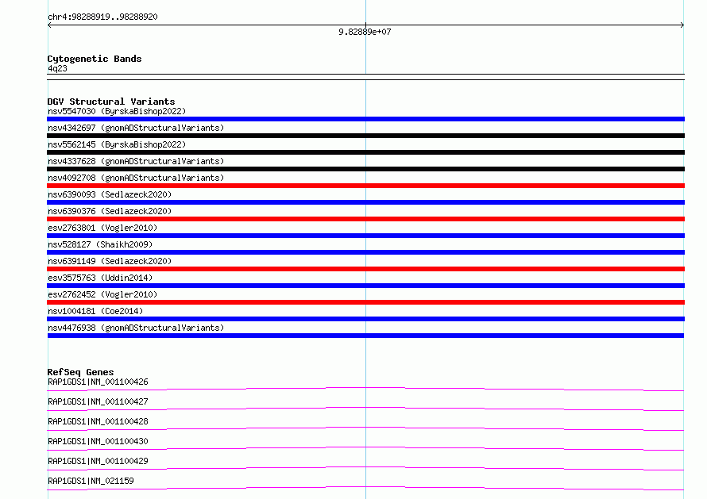Click the esv2762452 (Vogler2010) label
The height and width of the screenshot is (499, 707).
point(102,294)
